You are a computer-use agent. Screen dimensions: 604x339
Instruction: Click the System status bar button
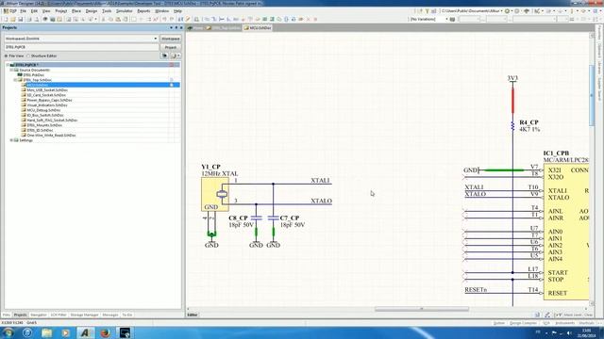[499, 323]
